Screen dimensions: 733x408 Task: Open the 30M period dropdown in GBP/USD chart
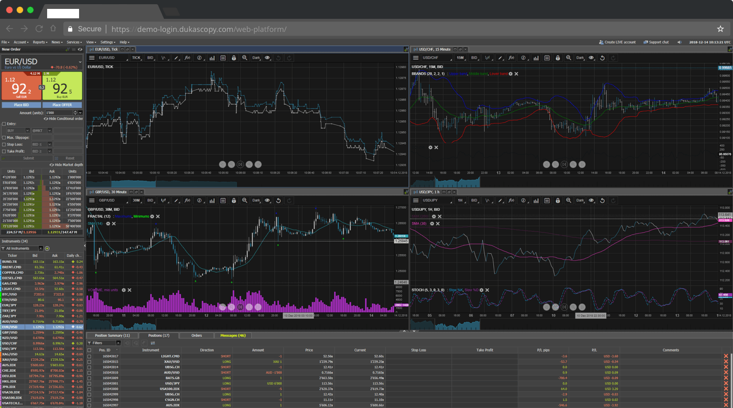pos(137,200)
